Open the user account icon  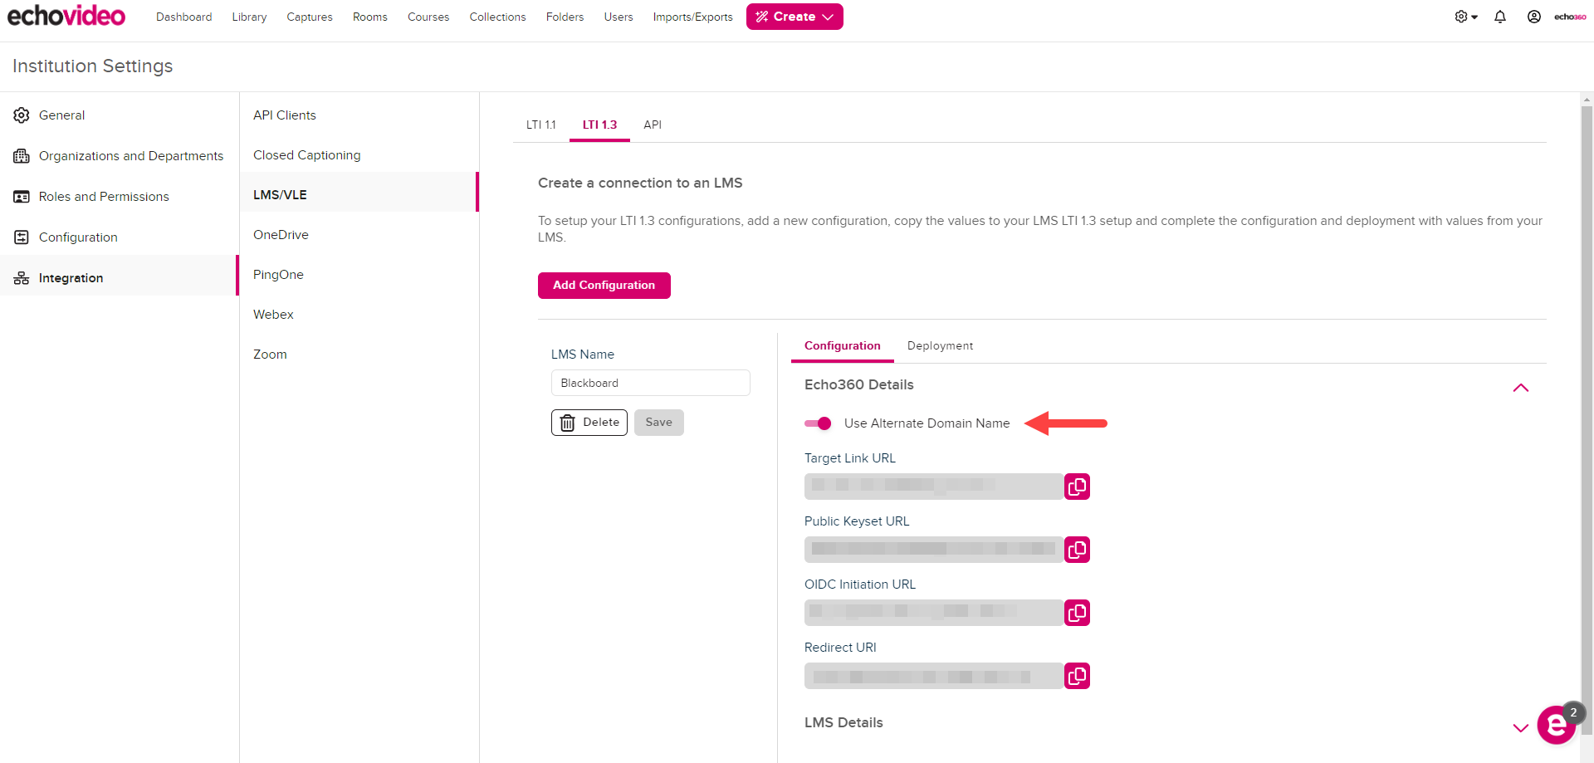(1534, 17)
